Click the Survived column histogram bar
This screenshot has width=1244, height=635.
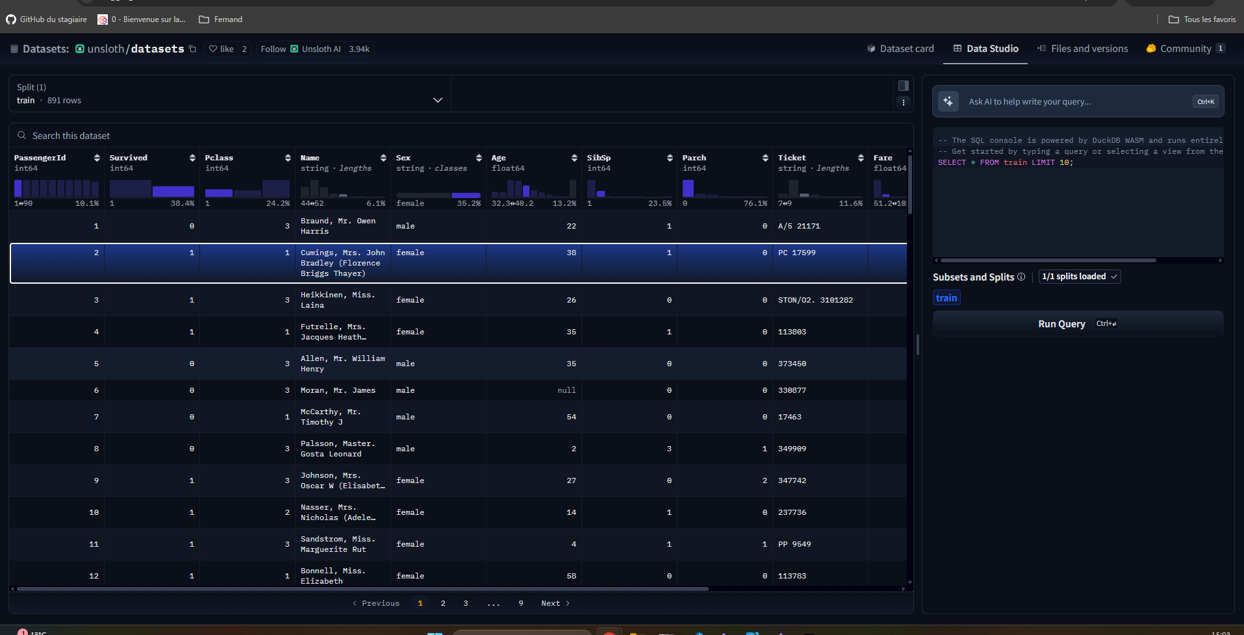(x=173, y=191)
